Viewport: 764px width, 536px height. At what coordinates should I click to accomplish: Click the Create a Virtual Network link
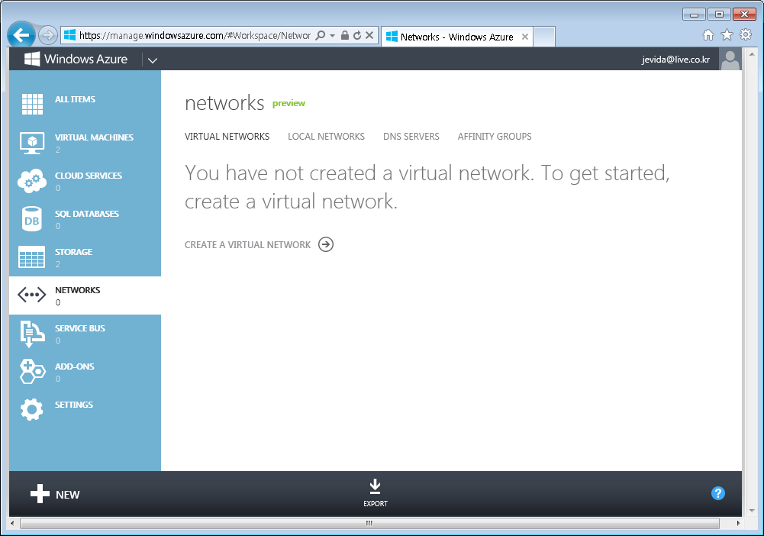click(247, 244)
